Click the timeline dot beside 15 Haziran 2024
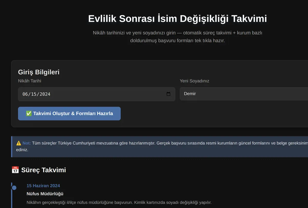The image size is (308, 208). (14, 188)
